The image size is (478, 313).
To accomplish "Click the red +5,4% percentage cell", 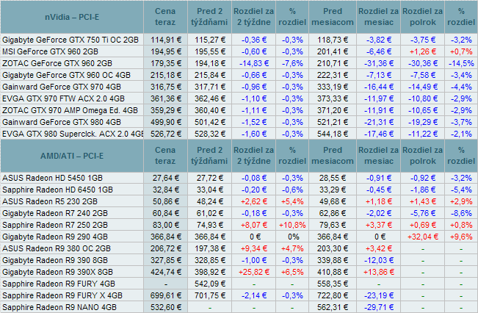I will click(292, 201).
